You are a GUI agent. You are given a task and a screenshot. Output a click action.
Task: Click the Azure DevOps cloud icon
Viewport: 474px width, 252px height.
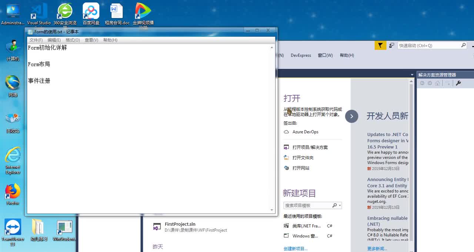[286, 132]
